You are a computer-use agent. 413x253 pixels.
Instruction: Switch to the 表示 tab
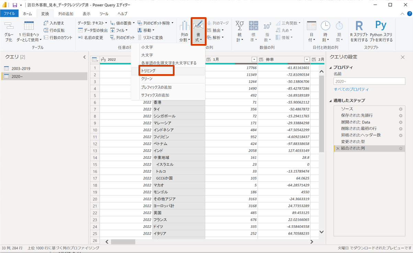pyautogui.click(x=87, y=14)
